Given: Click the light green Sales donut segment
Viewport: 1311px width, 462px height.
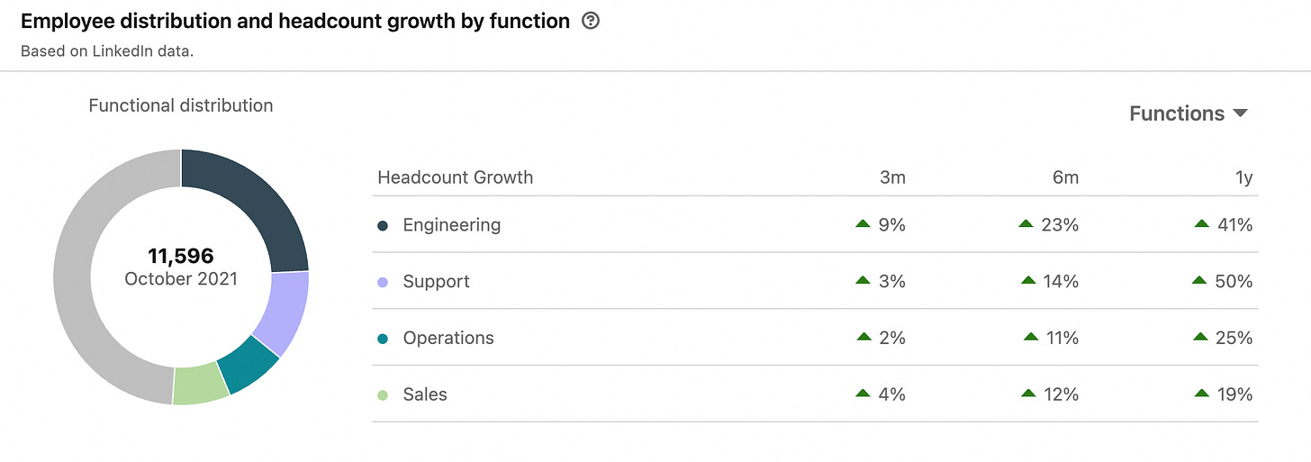Looking at the screenshot, I should click(x=200, y=384).
